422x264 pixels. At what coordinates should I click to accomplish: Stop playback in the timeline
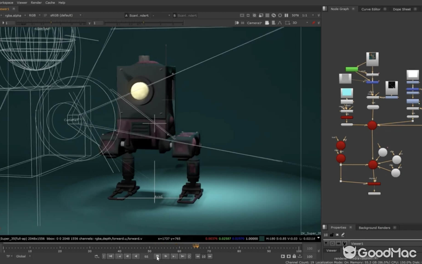(x=158, y=256)
